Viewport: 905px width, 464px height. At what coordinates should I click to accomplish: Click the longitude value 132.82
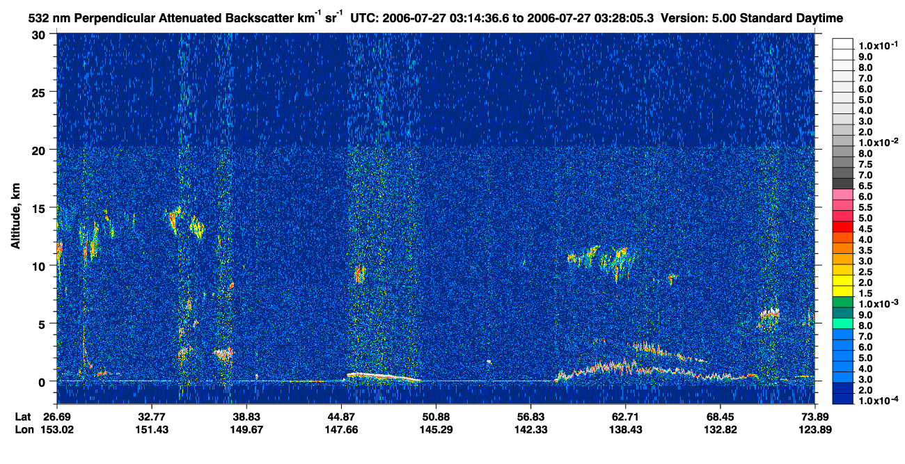[720, 429]
